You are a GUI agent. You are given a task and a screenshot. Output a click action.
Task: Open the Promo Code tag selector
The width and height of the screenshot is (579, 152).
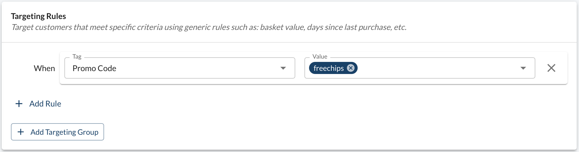coord(180,68)
